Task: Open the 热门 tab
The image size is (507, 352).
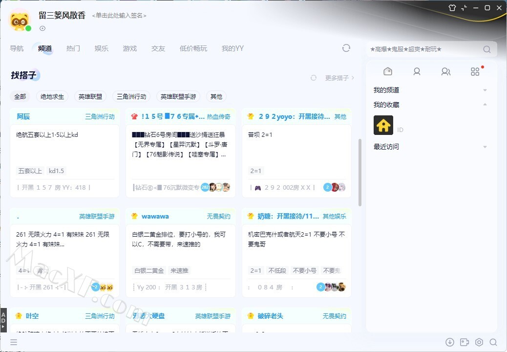Action: [x=73, y=48]
